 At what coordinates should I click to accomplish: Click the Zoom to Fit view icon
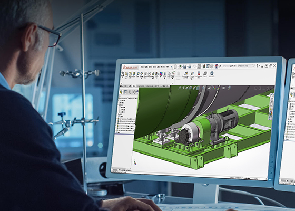(180, 88)
